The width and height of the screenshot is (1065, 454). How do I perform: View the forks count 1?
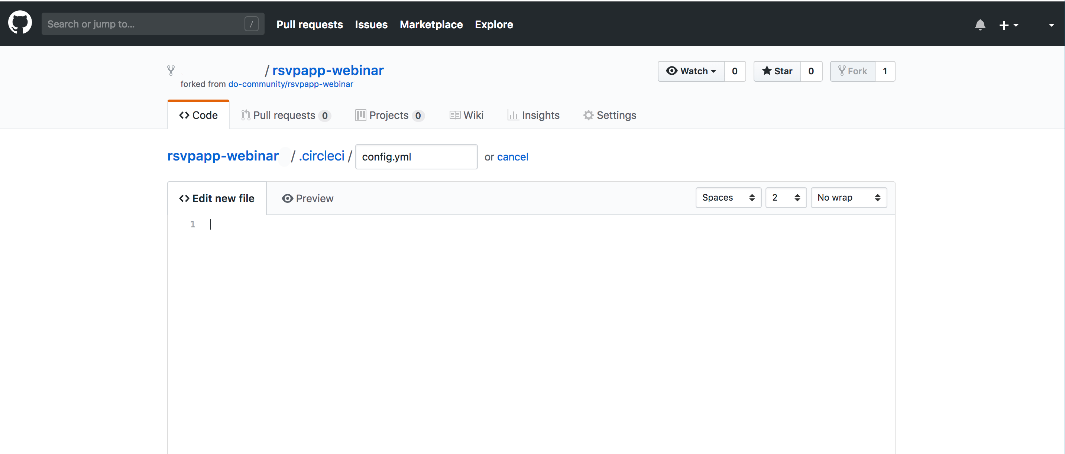coord(885,71)
